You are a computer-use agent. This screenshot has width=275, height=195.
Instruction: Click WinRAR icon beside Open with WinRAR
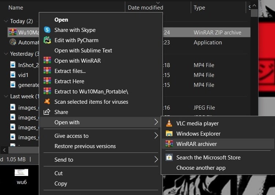(x=47, y=60)
